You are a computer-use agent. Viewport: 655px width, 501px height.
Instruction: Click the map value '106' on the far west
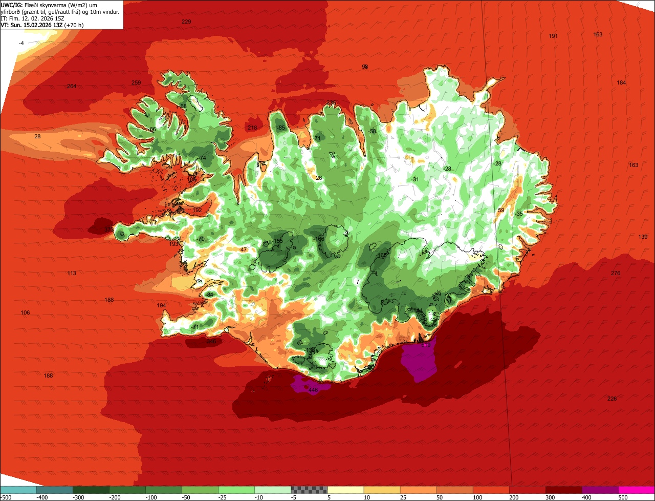click(25, 312)
